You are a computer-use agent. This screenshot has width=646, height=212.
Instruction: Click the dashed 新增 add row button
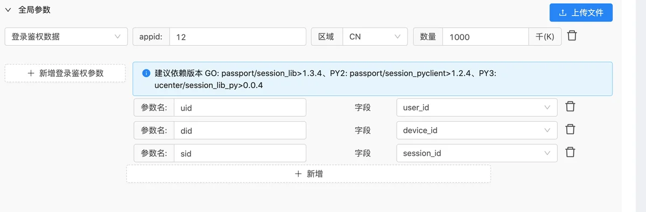click(308, 174)
